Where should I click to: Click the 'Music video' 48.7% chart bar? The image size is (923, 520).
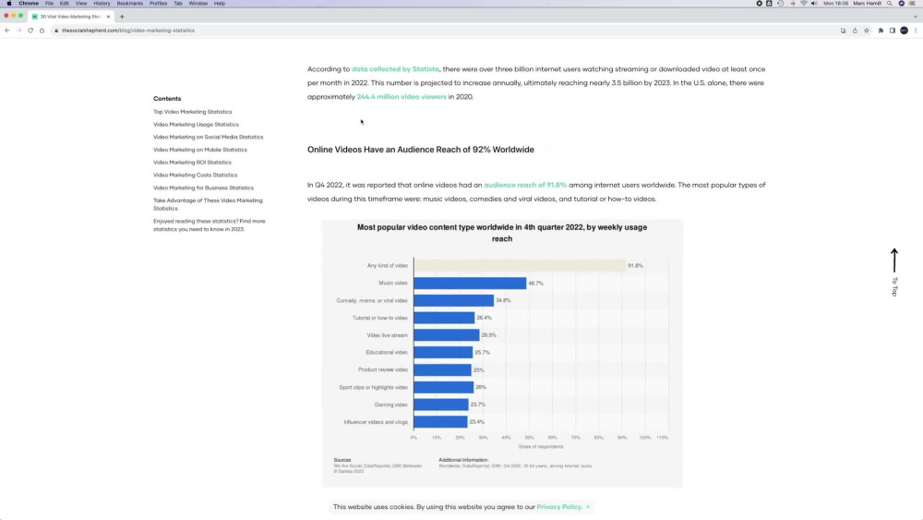pyautogui.click(x=470, y=284)
